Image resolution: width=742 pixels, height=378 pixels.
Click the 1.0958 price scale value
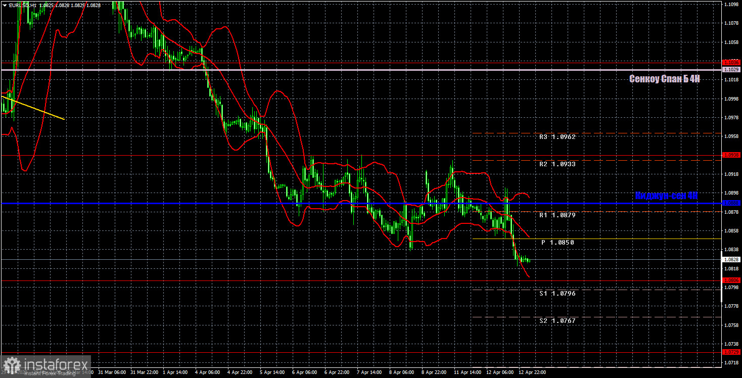coord(731,136)
